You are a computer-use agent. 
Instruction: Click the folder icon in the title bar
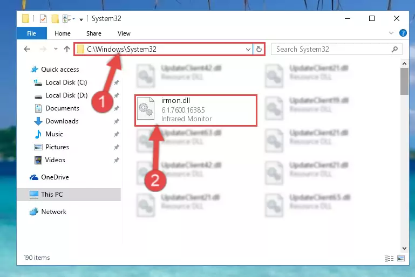25,18
